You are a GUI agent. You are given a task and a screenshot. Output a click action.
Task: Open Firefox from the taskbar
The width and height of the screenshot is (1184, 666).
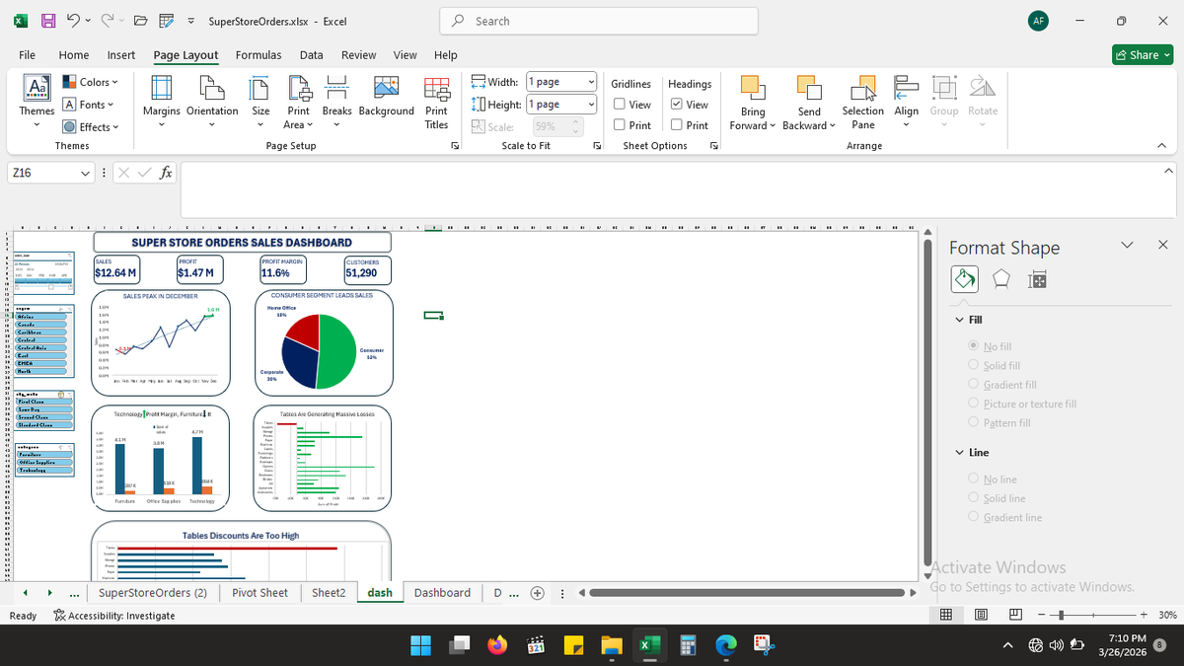pos(496,645)
